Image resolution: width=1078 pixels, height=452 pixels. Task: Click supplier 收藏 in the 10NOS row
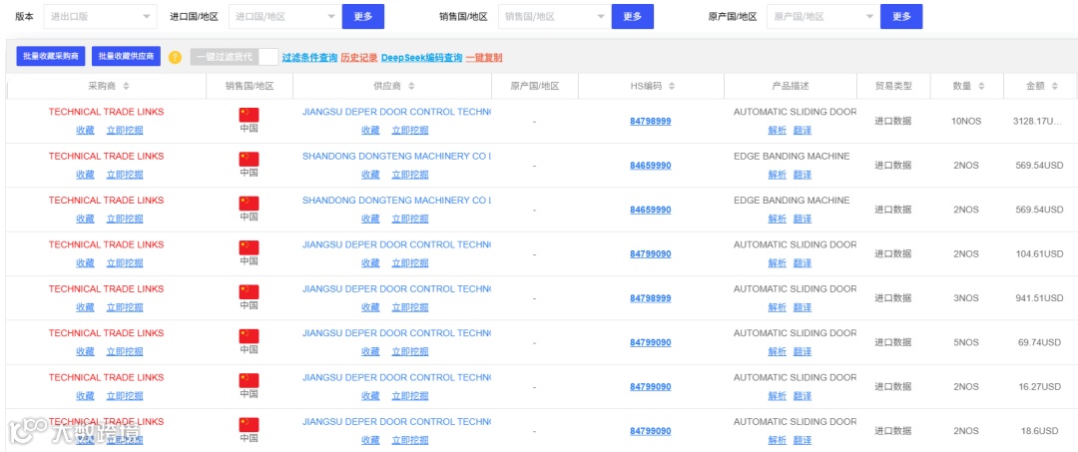click(370, 131)
